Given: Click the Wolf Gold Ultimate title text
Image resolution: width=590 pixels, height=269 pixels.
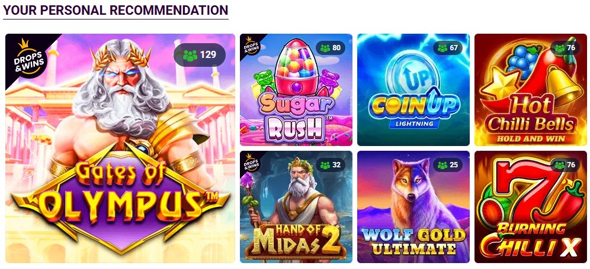Looking at the screenshot, I should [413, 242].
